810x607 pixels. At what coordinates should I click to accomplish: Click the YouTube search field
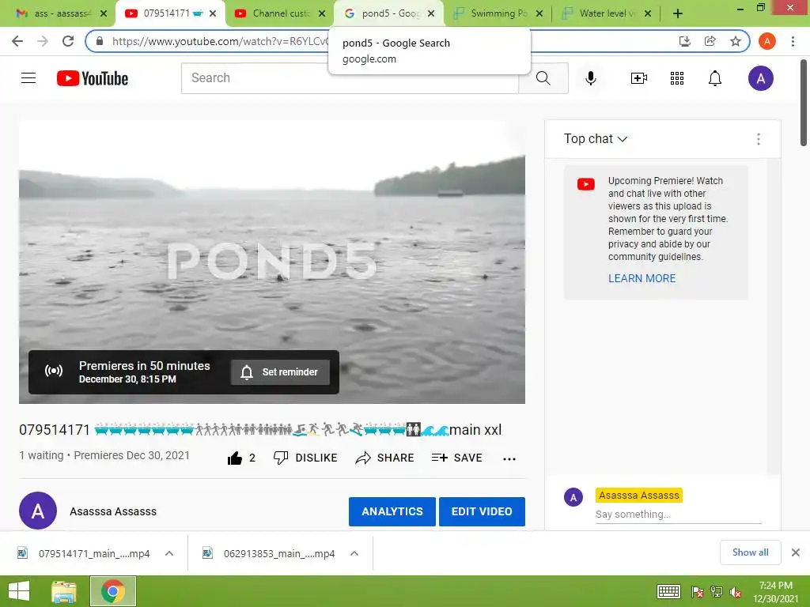pyautogui.click(x=350, y=78)
